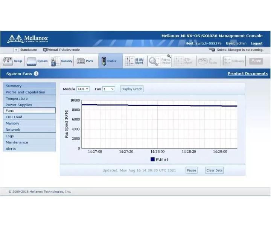Click the Subnet Manager is not running text
The width and height of the screenshot is (271, 226).
point(240,50)
